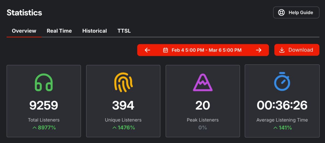Click the 00:36:26 average listening time
Viewport: 325px width, 143px height.
tap(282, 105)
